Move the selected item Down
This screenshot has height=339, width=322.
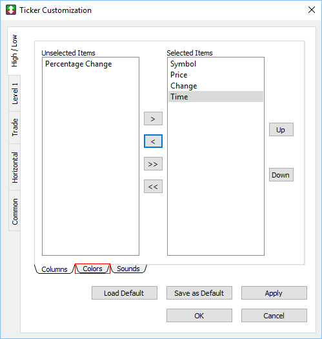click(281, 175)
